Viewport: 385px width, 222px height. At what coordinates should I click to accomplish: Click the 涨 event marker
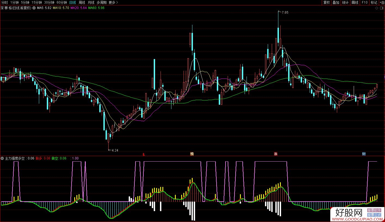click(276, 154)
